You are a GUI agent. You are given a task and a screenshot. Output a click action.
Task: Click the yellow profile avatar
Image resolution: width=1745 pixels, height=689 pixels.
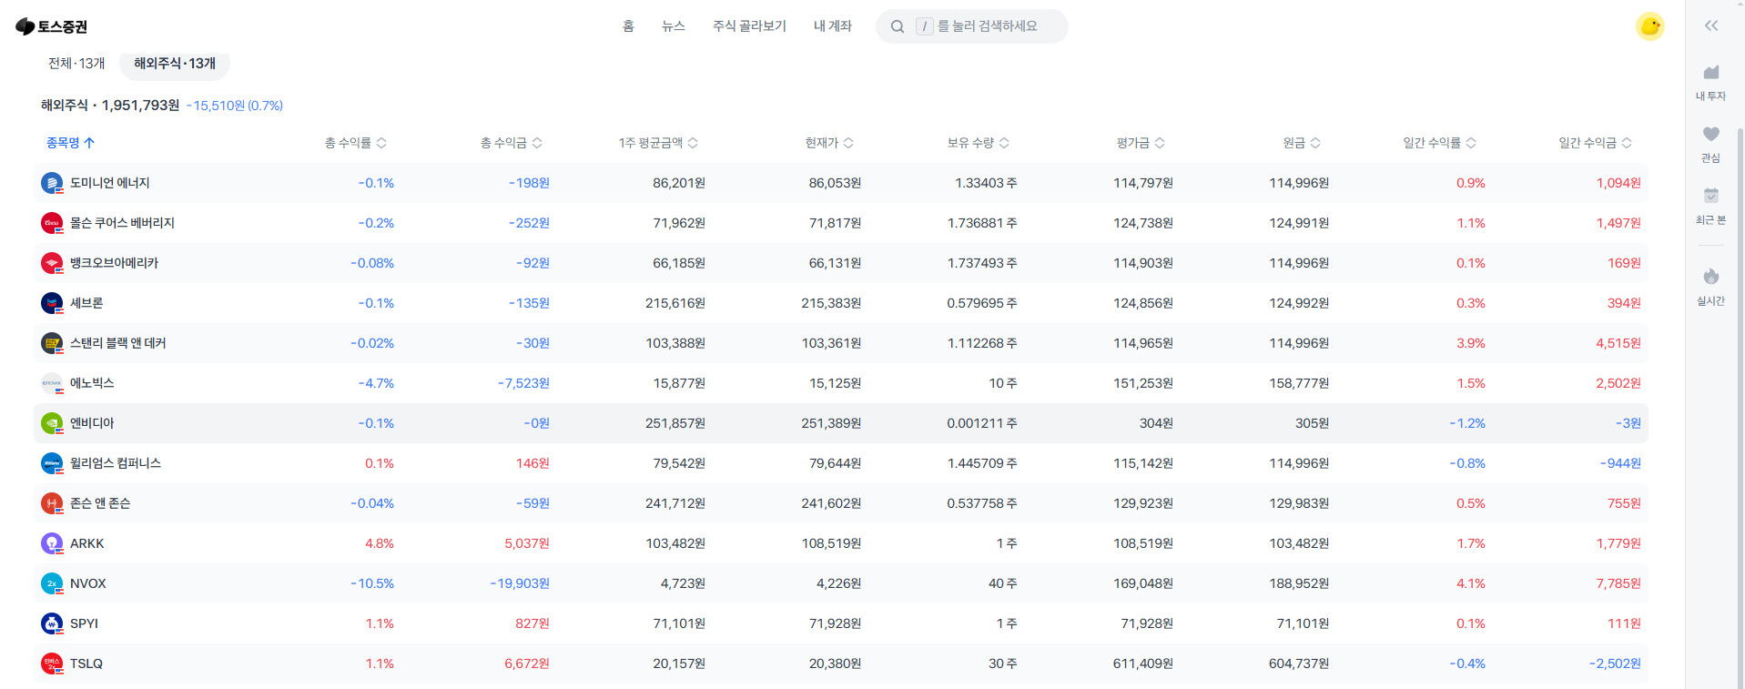tap(1649, 26)
